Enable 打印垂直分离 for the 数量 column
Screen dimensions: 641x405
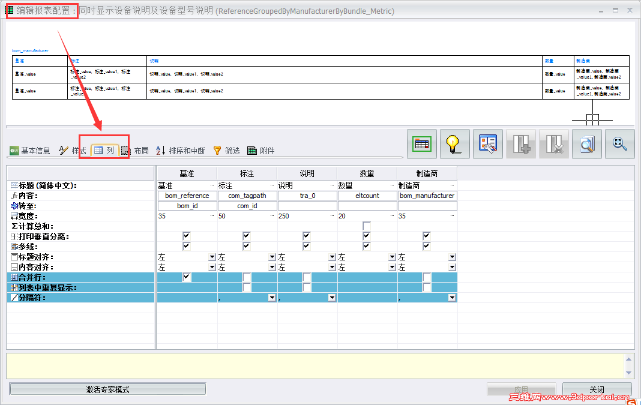[366, 235]
